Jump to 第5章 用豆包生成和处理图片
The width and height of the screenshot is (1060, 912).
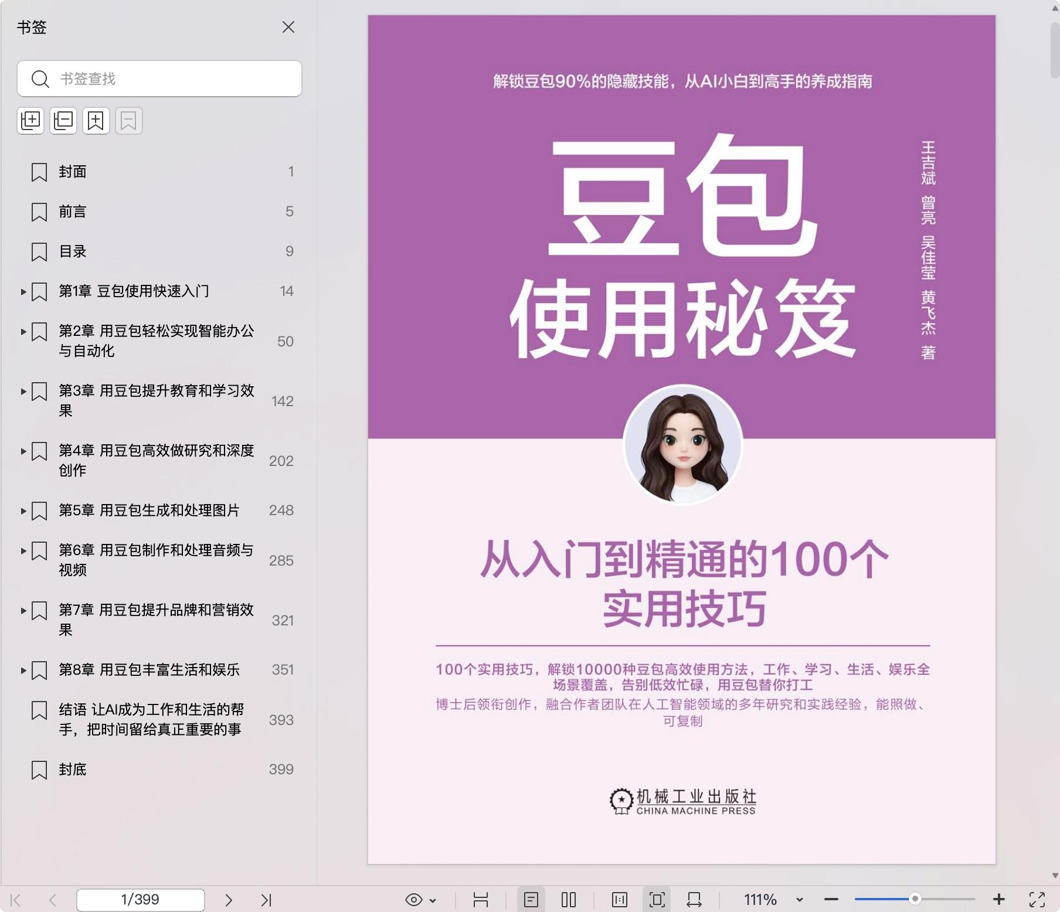tap(149, 511)
